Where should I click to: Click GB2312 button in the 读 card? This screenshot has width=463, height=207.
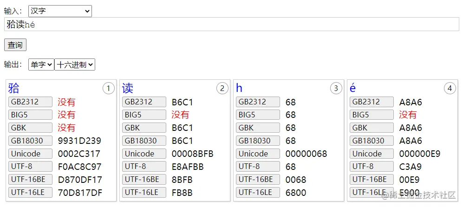[x=144, y=102]
